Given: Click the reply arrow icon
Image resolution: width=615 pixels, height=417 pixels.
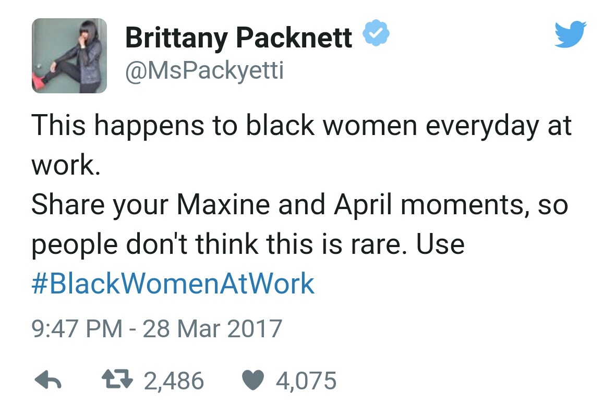Looking at the screenshot, I should pos(48,381).
